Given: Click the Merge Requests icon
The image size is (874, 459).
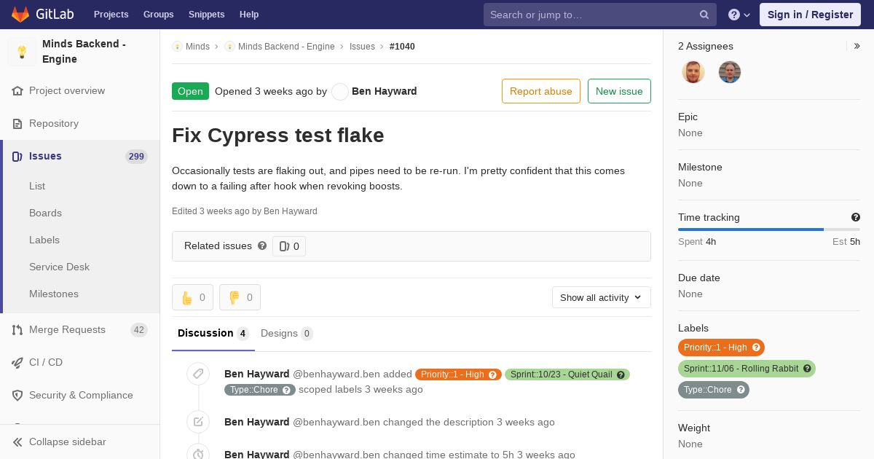Looking at the screenshot, I should pyautogui.click(x=17, y=330).
